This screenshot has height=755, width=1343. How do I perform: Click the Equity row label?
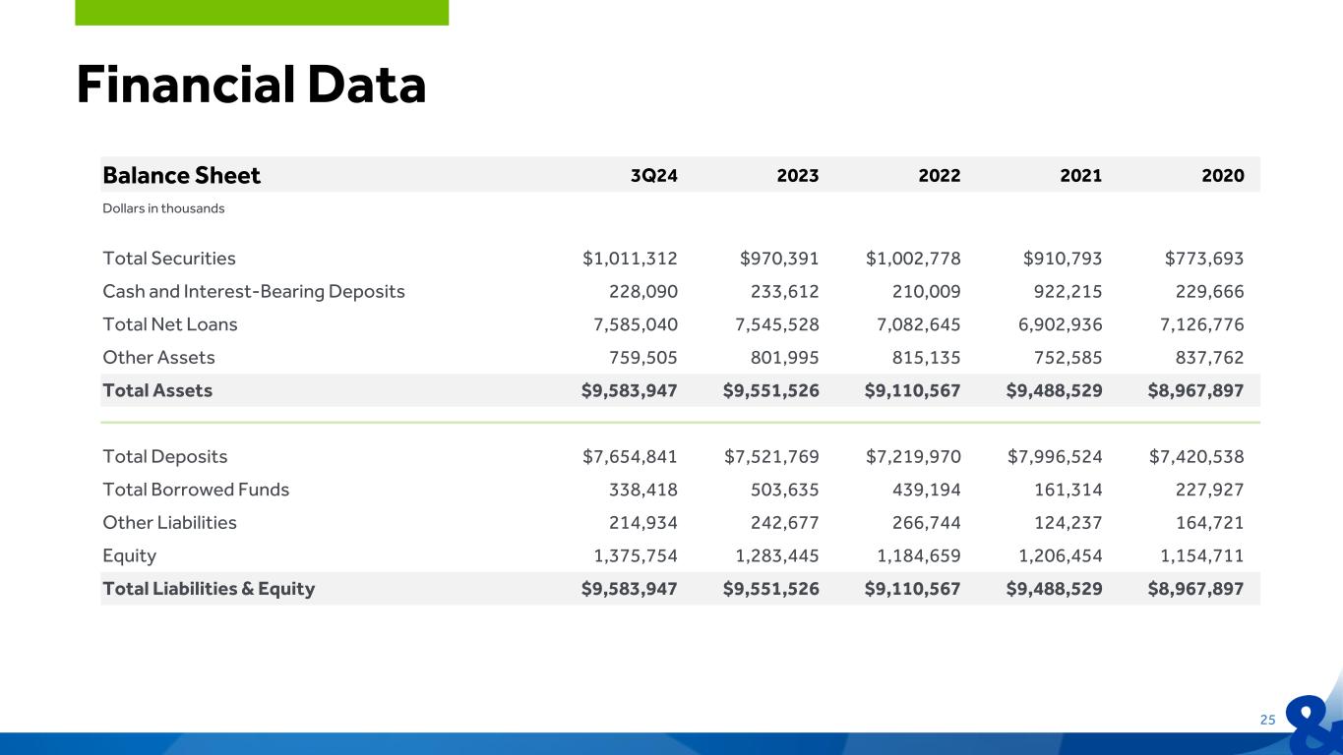coord(130,555)
